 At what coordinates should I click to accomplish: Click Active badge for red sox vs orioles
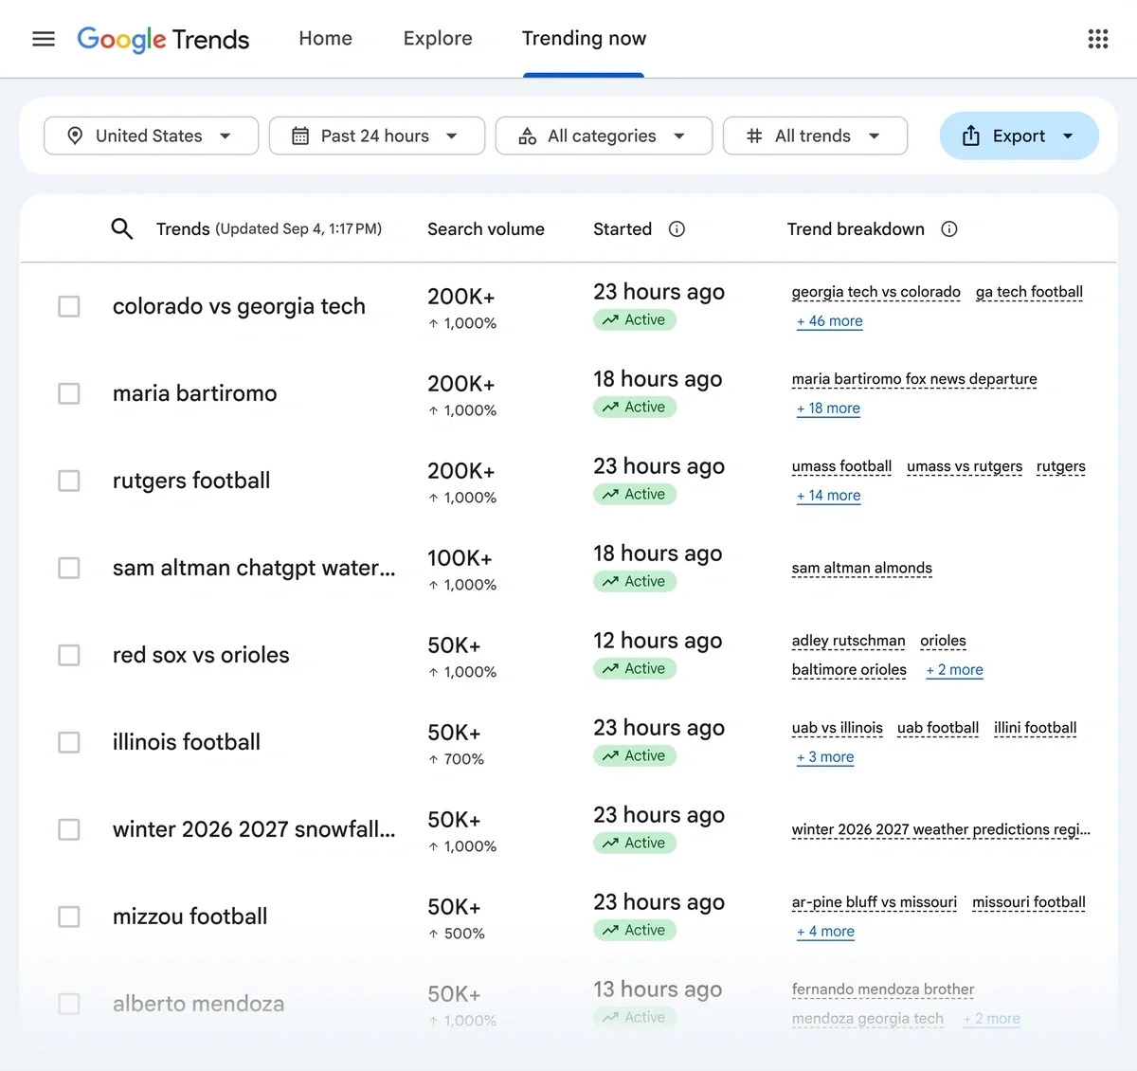coord(635,669)
